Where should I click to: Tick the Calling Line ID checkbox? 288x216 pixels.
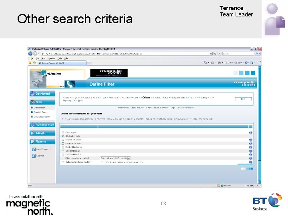coord(63,144)
